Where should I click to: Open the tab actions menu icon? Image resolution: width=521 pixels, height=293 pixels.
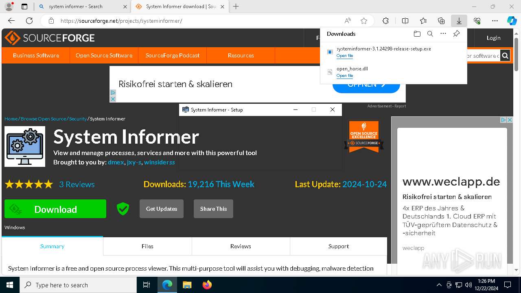click(x=24, y=7)
